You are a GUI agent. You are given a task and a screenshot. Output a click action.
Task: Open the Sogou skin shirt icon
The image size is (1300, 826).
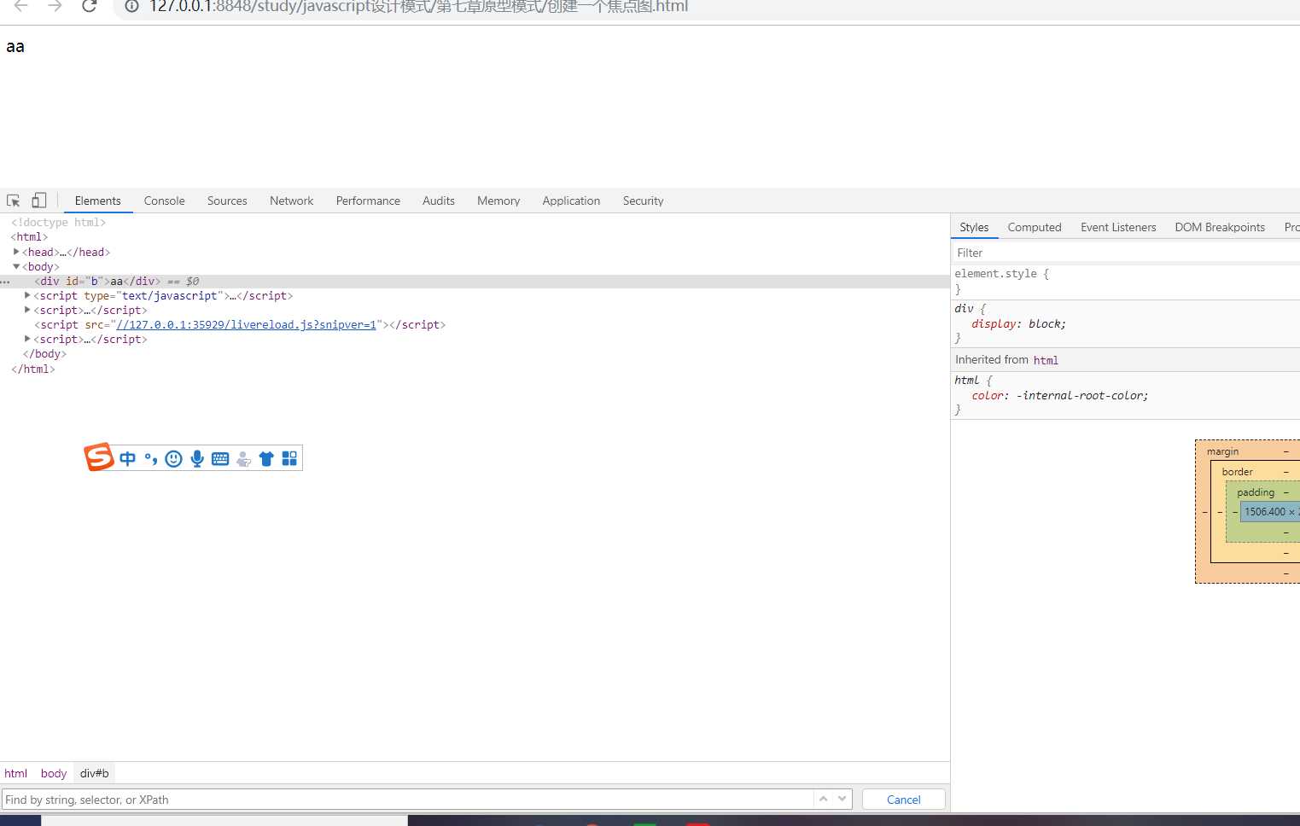pyautogui.click(x=266, y=459)
